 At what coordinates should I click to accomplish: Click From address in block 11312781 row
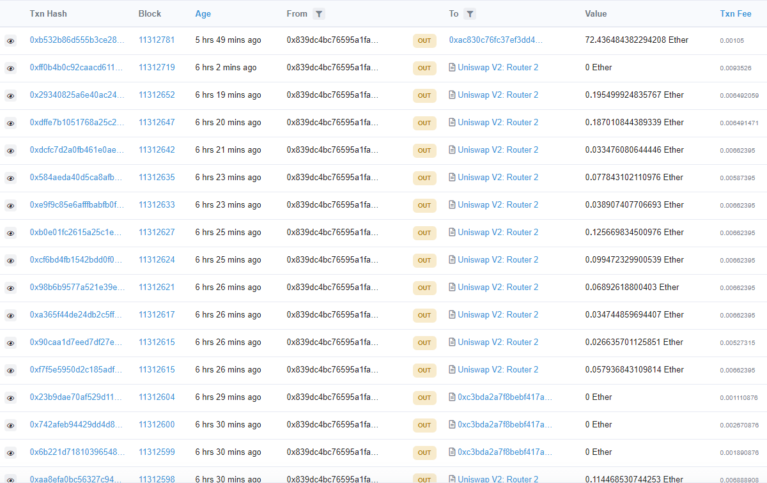coord(332,40)
